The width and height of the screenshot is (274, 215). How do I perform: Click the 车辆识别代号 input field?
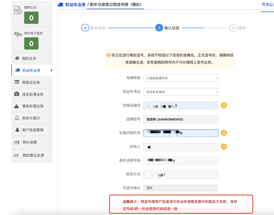tap(180, 133)
